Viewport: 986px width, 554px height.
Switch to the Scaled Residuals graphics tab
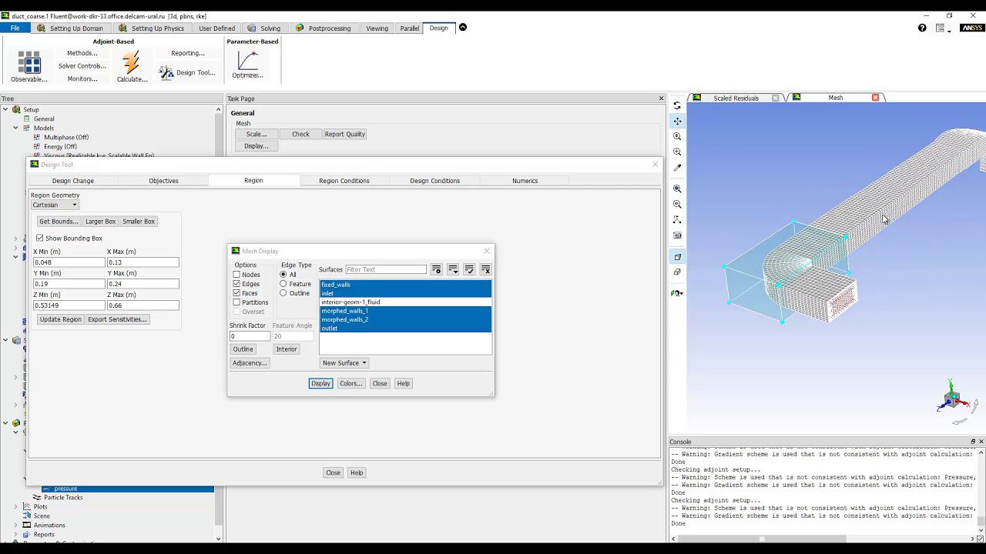pos(736,98)
